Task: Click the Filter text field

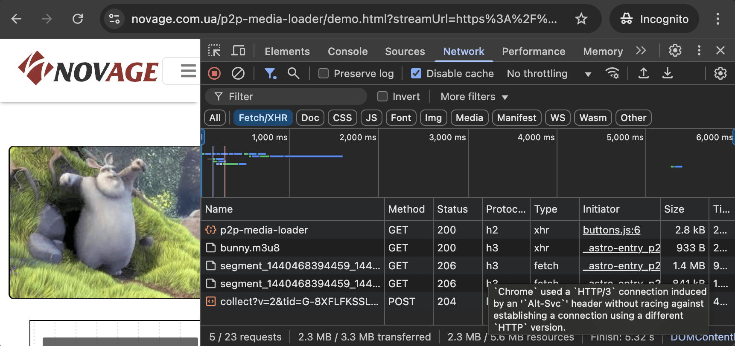Action: [286, 97]
